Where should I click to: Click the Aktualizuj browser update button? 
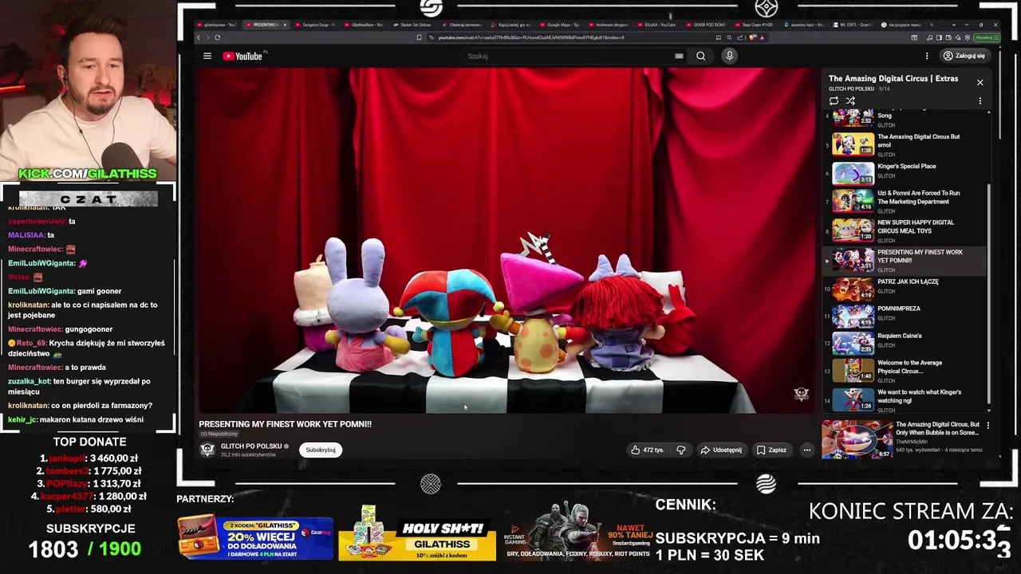[x=985, y=37]
